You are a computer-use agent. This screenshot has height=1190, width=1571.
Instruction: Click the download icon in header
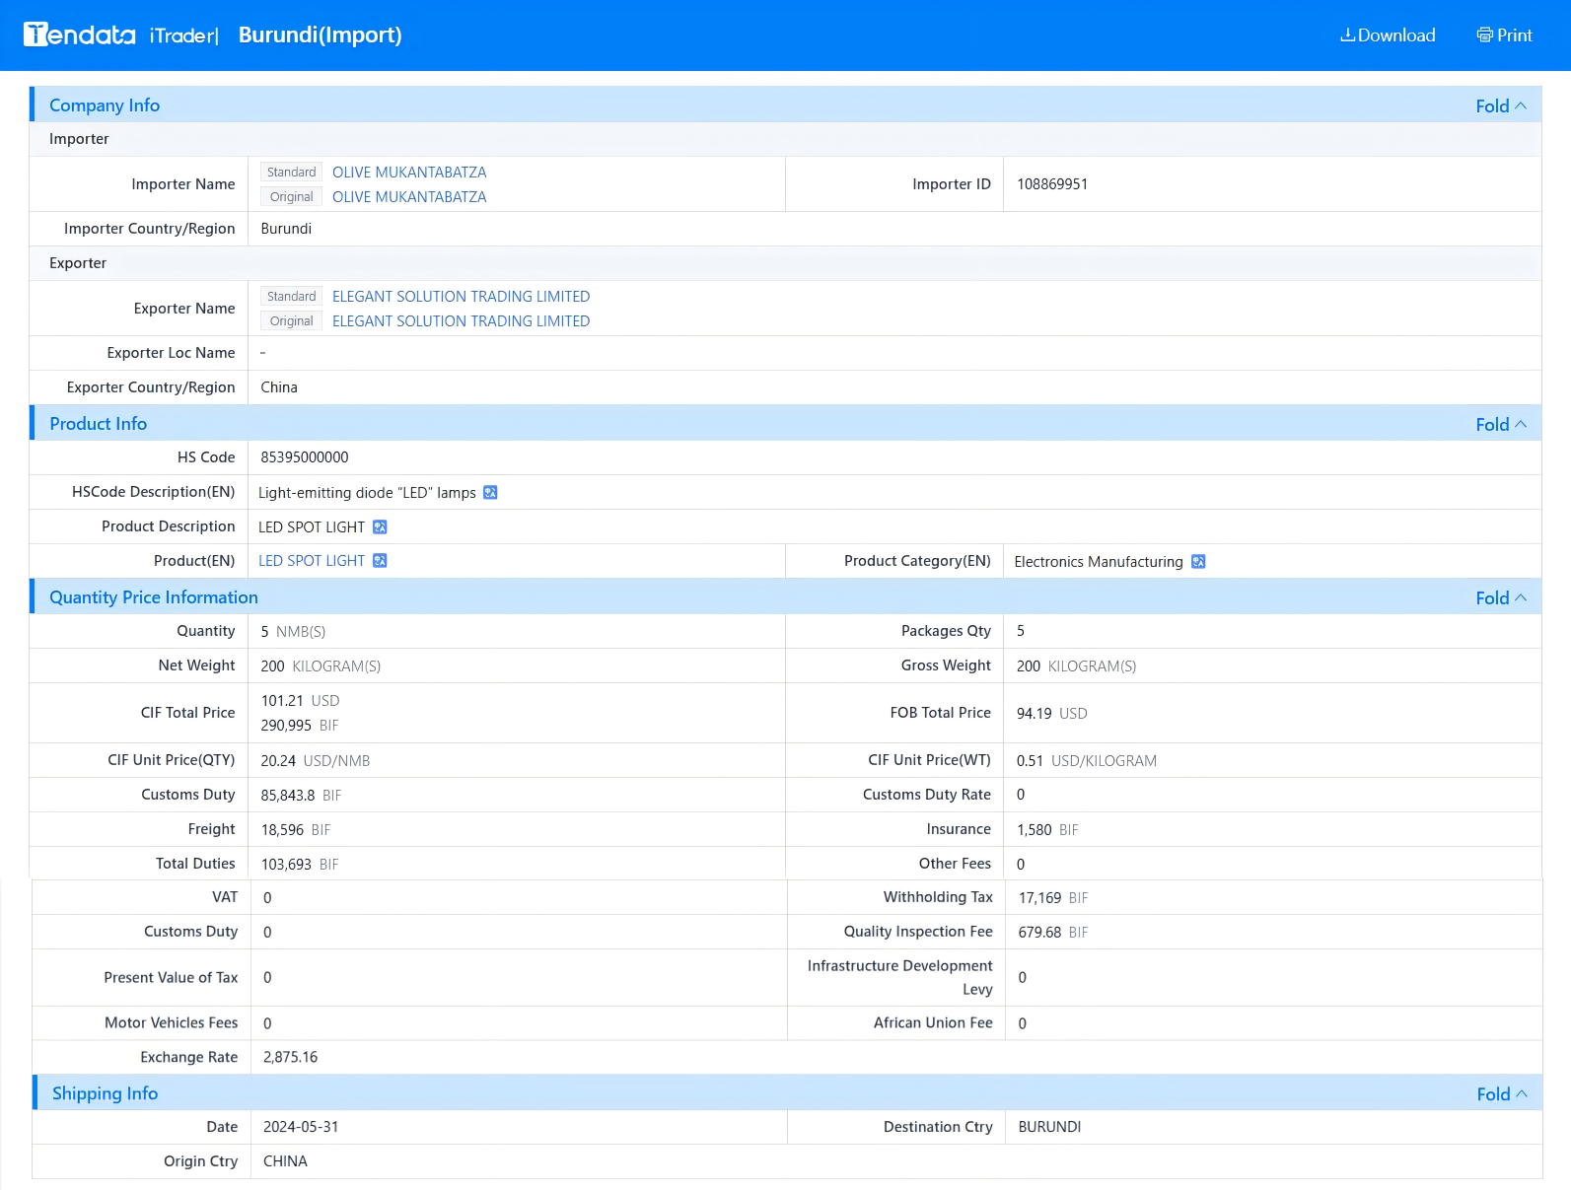[1347, 35]
